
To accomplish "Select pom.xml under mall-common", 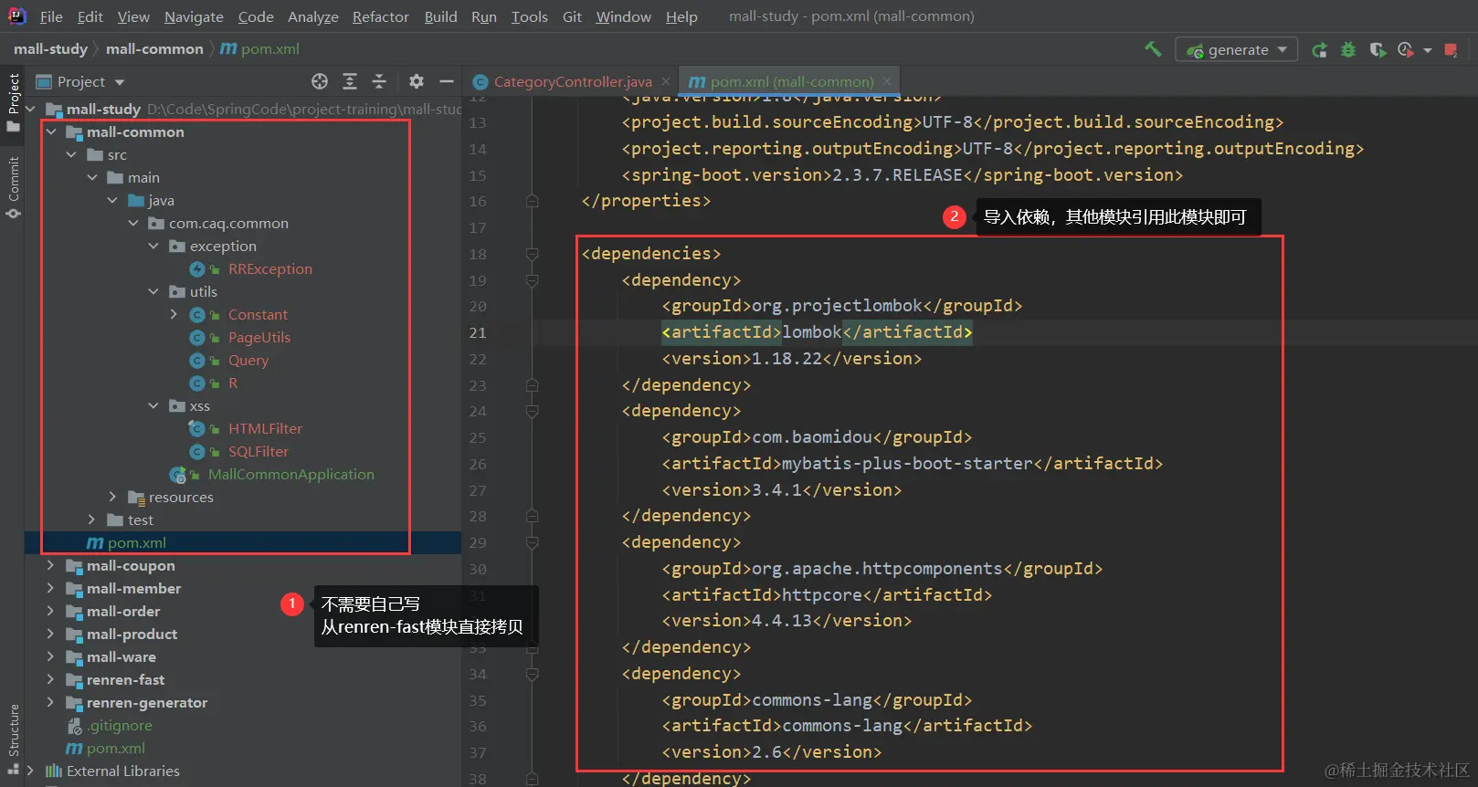I will pos(136,543).
